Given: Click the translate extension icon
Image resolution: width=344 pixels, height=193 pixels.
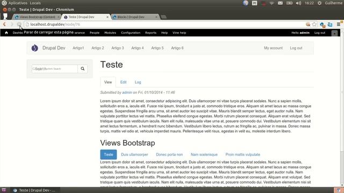Looking at the screenshot, I should (x=330, y=25).
